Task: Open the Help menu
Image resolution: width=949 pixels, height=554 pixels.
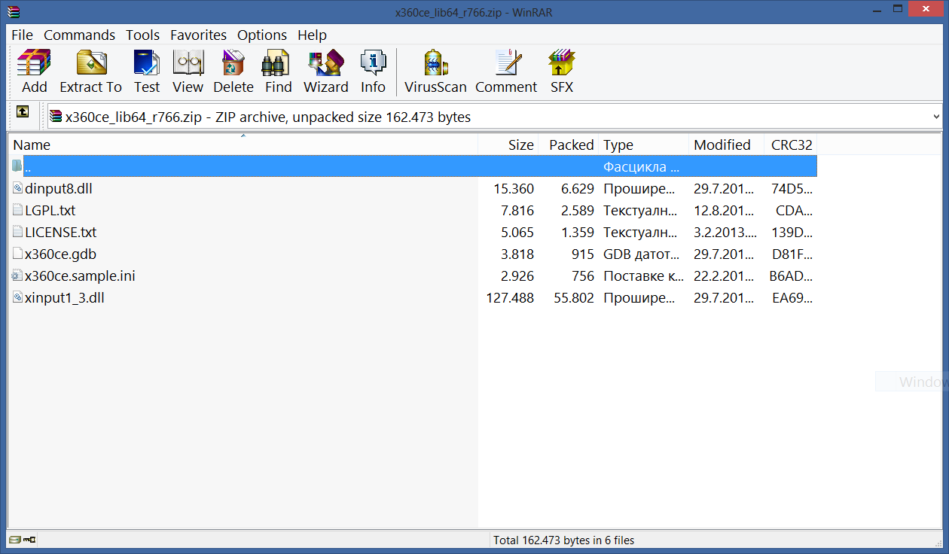Action: [313, 35]
